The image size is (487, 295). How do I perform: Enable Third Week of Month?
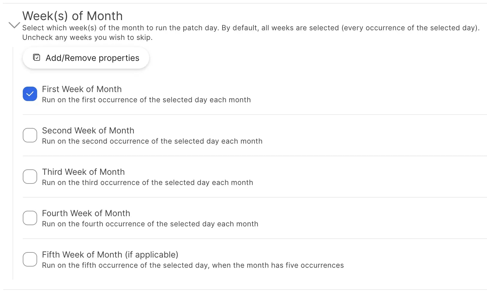pos(30,177)
